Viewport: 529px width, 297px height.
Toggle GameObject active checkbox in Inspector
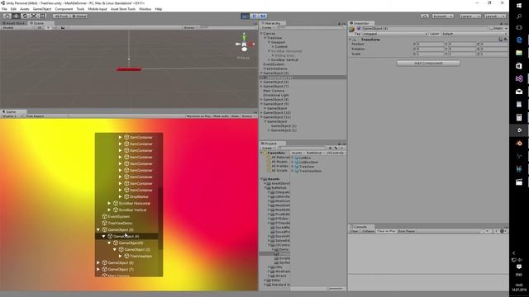(x=359, y=29)
